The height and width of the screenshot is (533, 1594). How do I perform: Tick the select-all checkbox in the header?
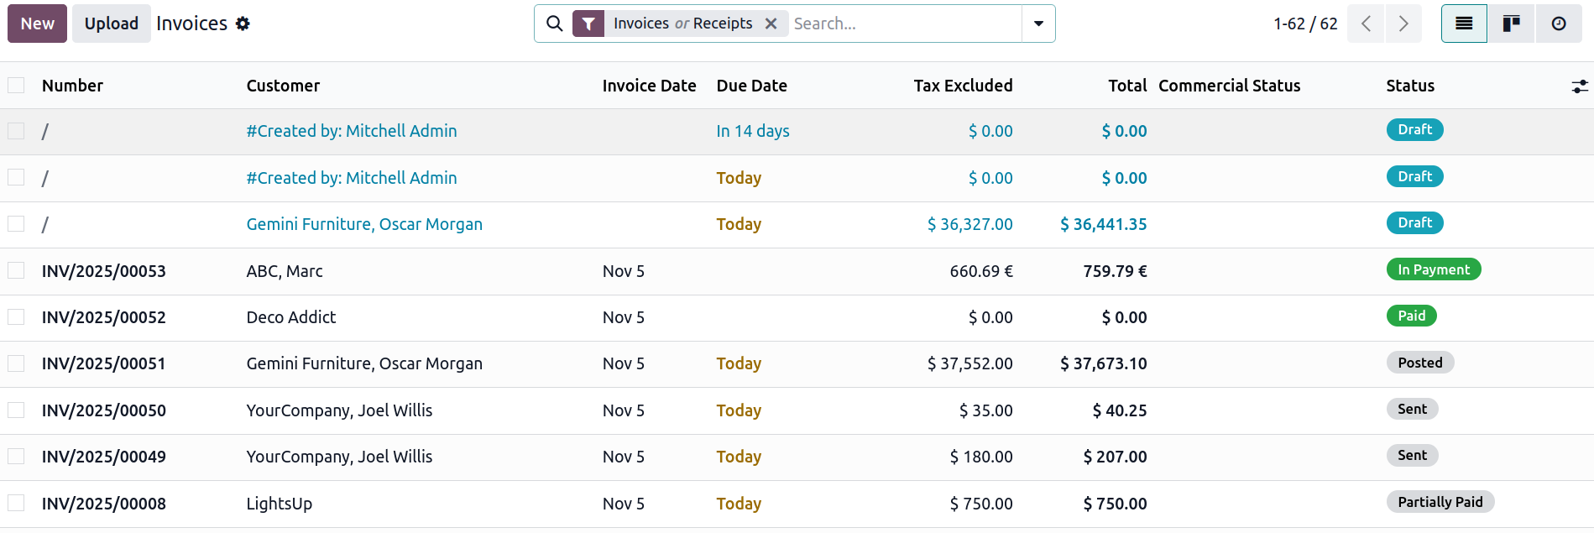tap(16, 86)
